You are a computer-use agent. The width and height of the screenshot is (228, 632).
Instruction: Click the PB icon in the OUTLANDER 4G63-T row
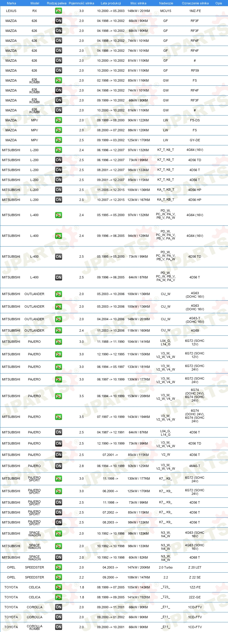tap(59, 319)
